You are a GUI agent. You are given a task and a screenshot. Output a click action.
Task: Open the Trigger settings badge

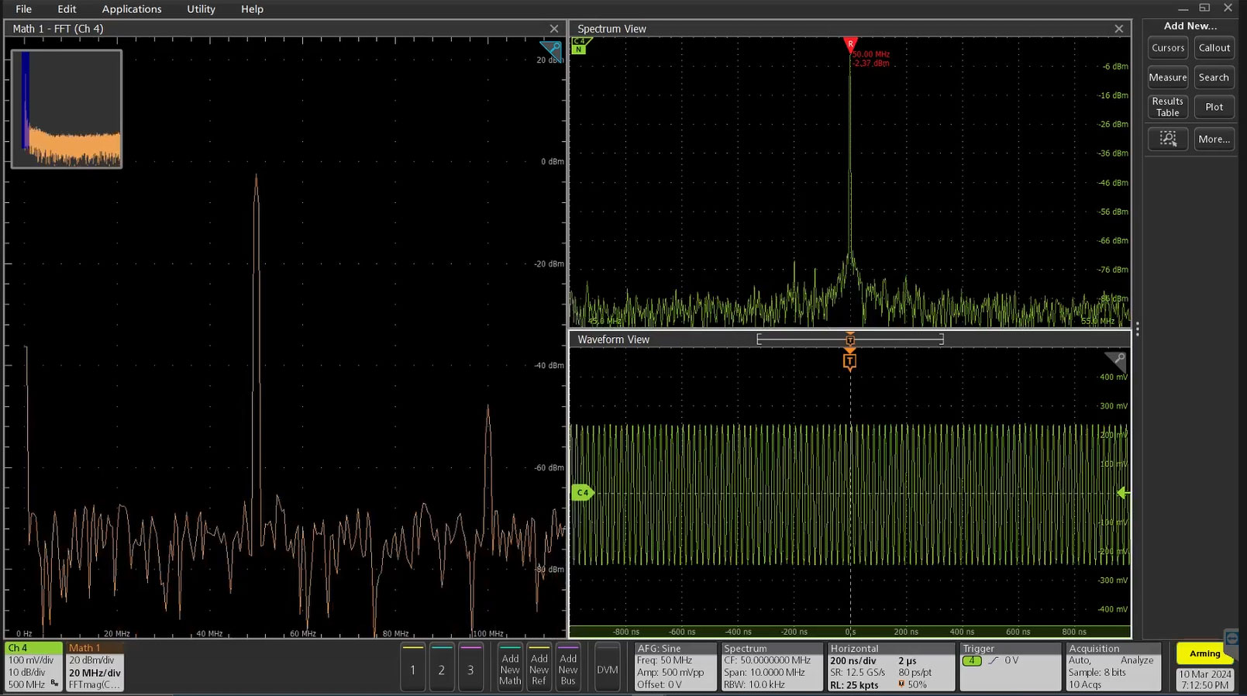[1011, 667]
